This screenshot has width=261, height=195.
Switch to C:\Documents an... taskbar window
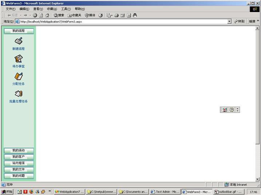134,192
